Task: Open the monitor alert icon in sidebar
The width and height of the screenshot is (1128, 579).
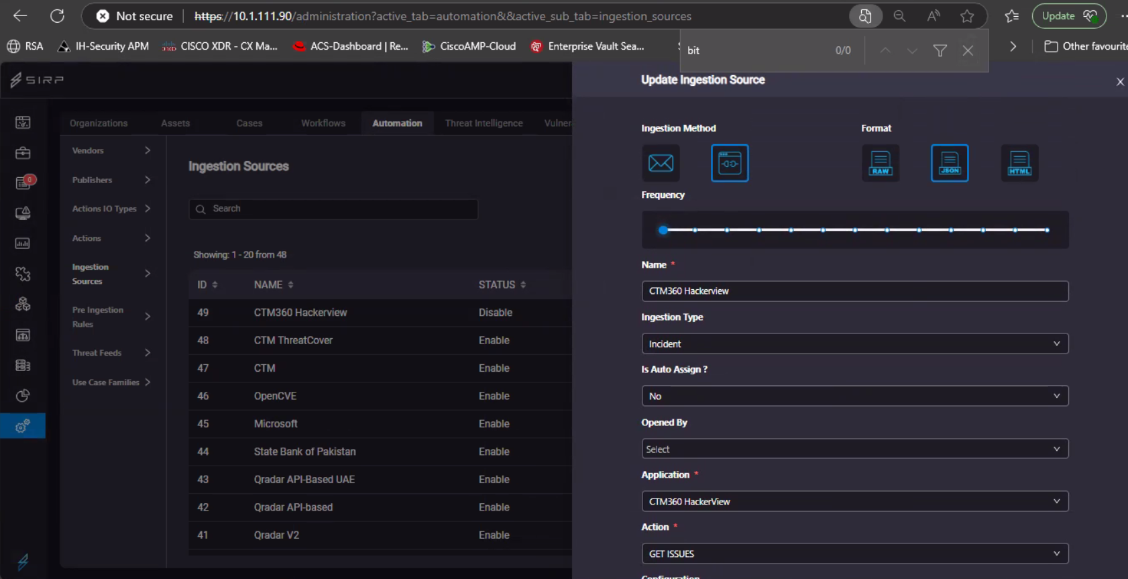Action: click(x=23, y=213)
